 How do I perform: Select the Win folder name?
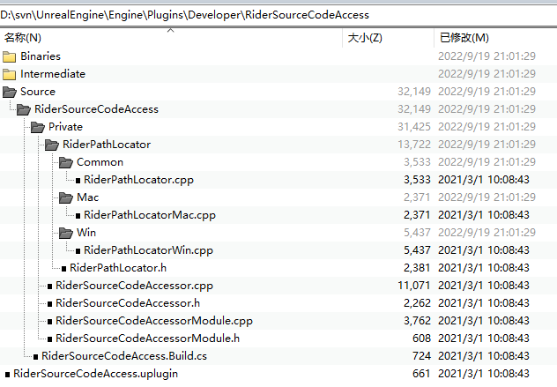[x=86, y=233]
